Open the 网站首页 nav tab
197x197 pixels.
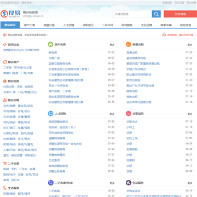tap(10, 25)
